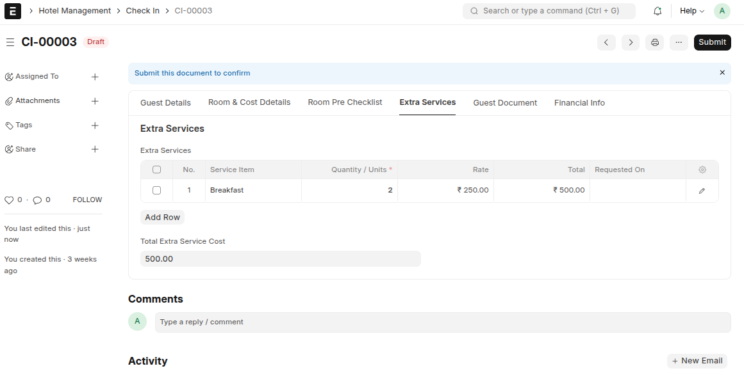This screenshot has height=380, width=744.
Task: Open the ellipsis more-options menu
Action: [x=679, y=42]
